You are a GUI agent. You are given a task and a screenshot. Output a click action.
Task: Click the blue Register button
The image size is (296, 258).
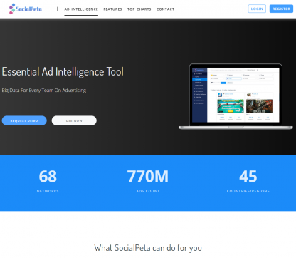coord(281,9)
